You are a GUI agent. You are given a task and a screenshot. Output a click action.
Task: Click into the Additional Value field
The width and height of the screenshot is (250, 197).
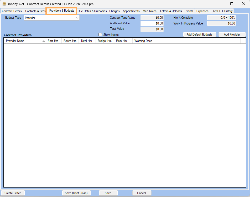pyautogui.click(x=152, y=23)
